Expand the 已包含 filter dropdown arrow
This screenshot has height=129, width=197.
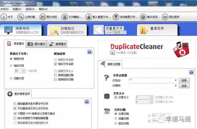click(175, 80)
